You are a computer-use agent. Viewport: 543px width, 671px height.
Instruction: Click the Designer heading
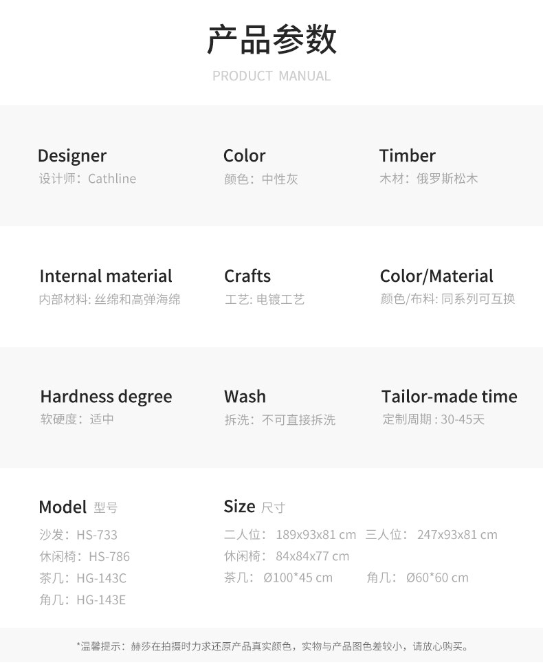pyautogui.click(x=72, y=156)
